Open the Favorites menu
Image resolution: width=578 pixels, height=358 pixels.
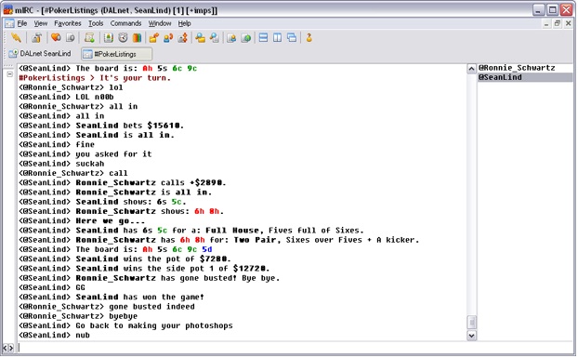click(x=68, y=23)
